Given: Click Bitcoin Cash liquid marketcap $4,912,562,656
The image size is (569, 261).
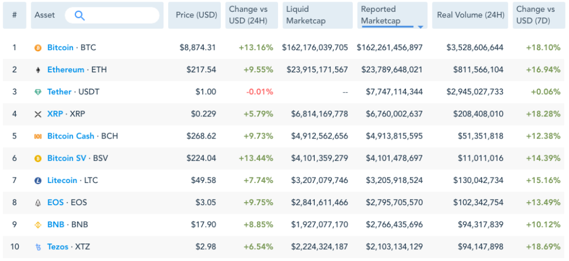Looking at the screenshot, I should [x=320, y=136].
